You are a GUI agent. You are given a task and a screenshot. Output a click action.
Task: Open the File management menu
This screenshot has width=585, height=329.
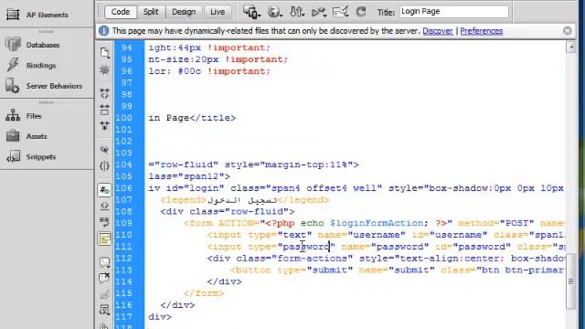pyautogui.click(x=297, y=12)
